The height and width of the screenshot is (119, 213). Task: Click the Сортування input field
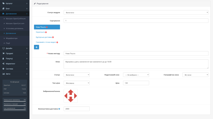[x=136, y=21]
